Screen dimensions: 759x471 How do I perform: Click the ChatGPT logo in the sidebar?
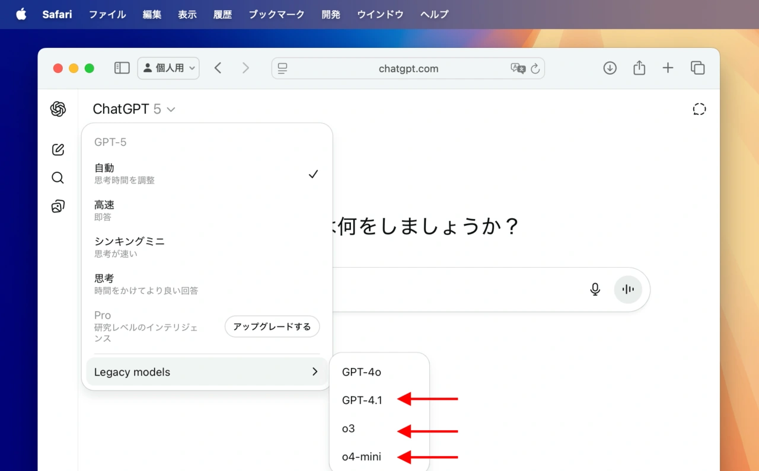(x=58, y=109)
